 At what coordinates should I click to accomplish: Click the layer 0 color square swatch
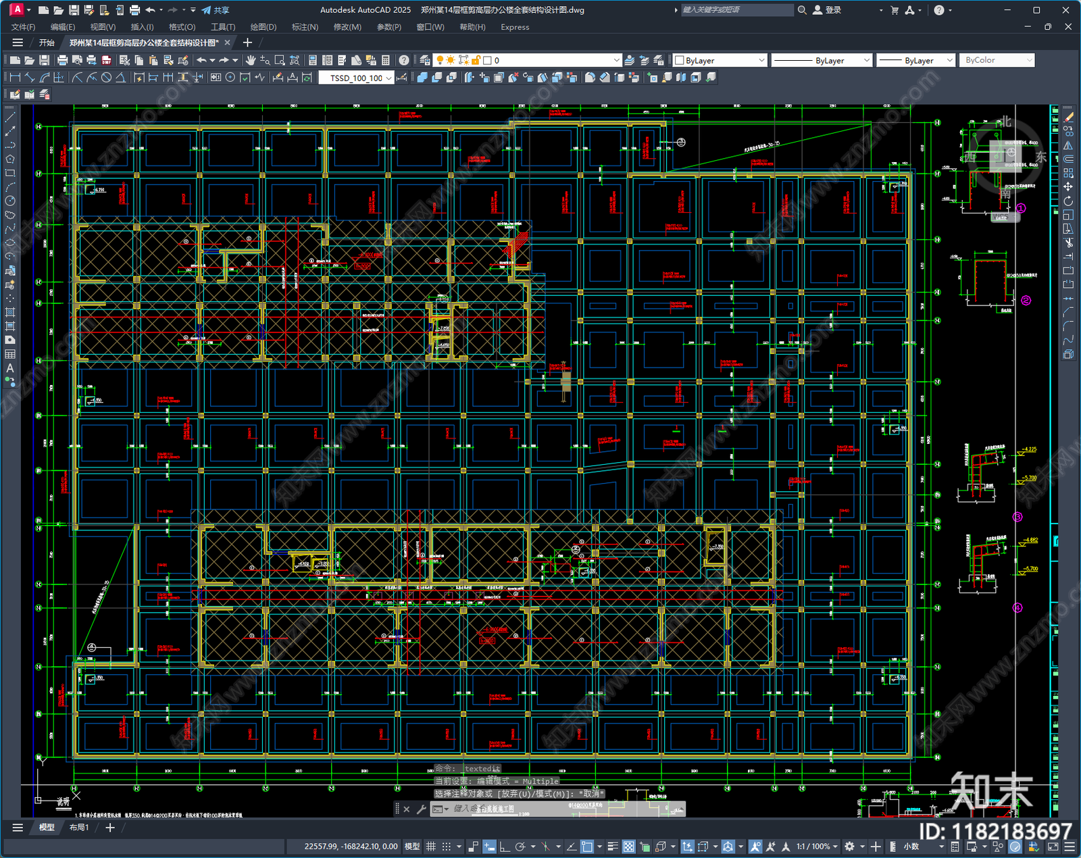pyautogui.click(x=486, y=60)
